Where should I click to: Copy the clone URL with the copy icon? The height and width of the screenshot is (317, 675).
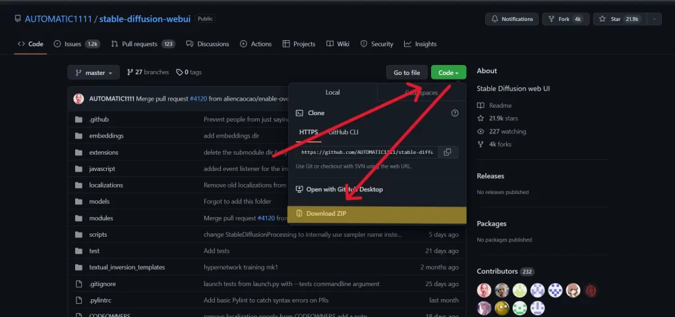pos(448,152)
